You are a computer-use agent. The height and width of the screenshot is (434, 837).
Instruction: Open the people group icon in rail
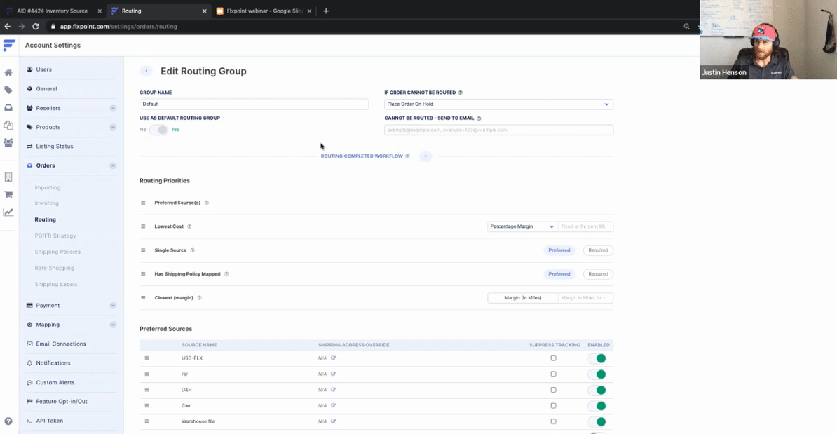[8, 143]
